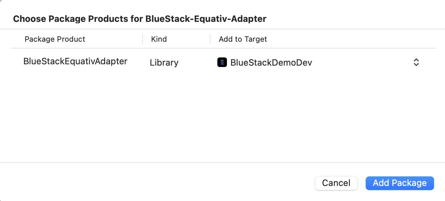Click the Library kind cell
The height and width of the screenshot is (201, 445).
[164, 63]
